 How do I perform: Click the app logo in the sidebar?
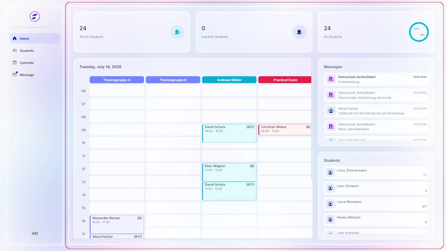point(35,17)
